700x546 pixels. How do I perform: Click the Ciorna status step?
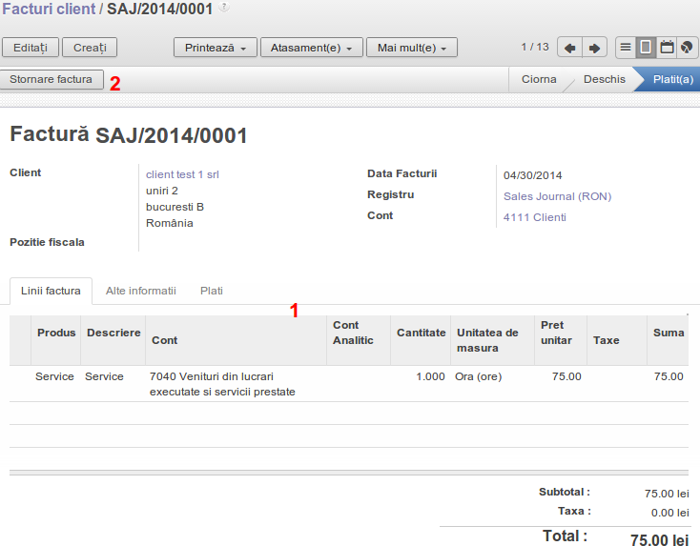coord(539,79)
